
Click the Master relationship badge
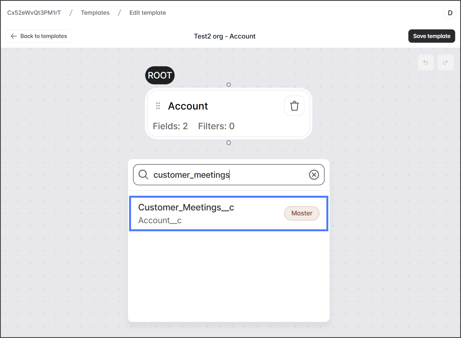(302, 213)
